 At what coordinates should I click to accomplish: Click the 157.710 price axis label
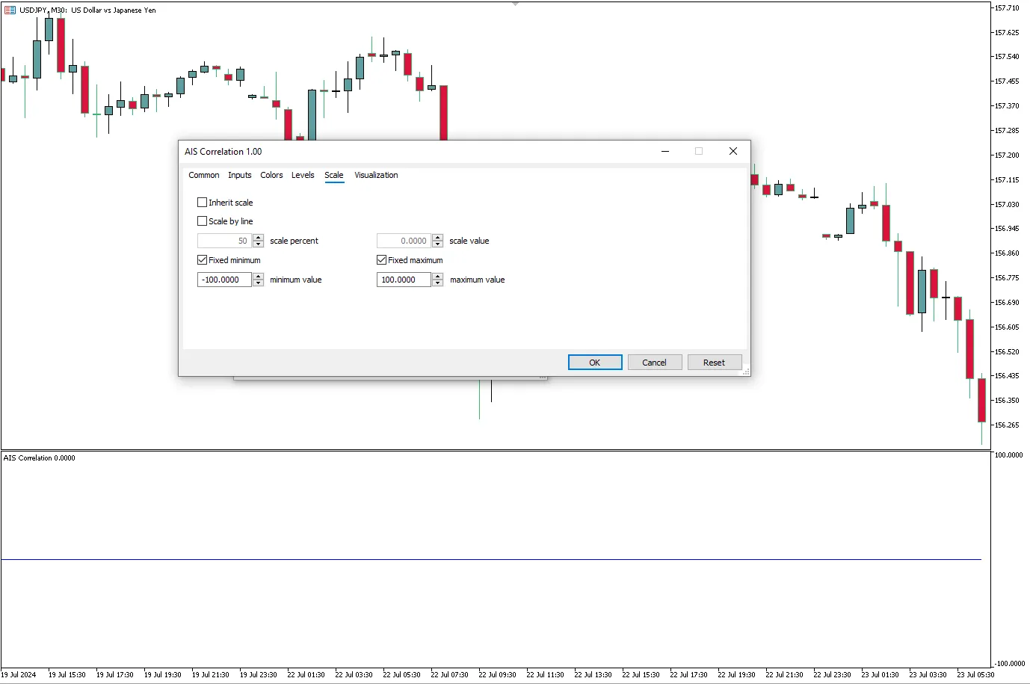coord(1007,7)
